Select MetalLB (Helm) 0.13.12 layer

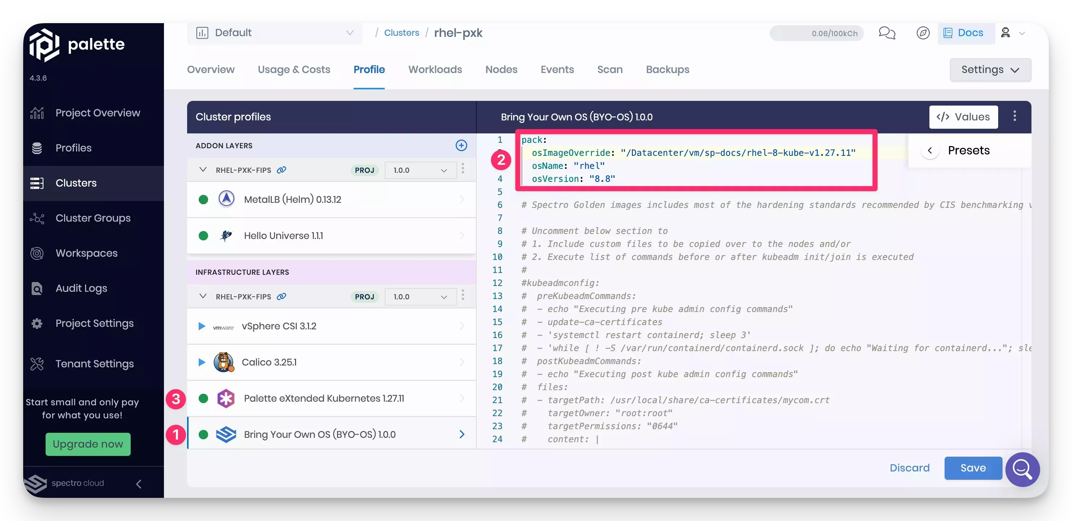[331, 200]
